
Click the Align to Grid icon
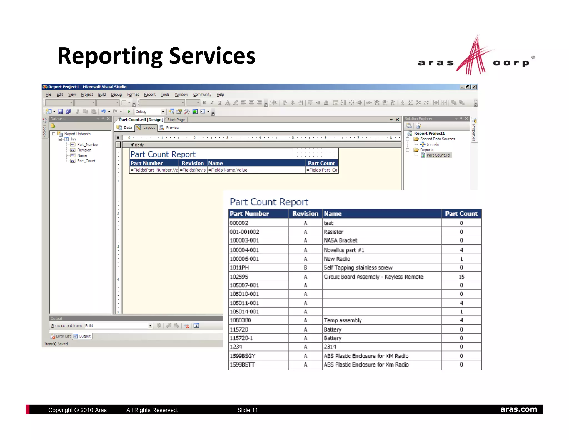(x=275, y=103)
